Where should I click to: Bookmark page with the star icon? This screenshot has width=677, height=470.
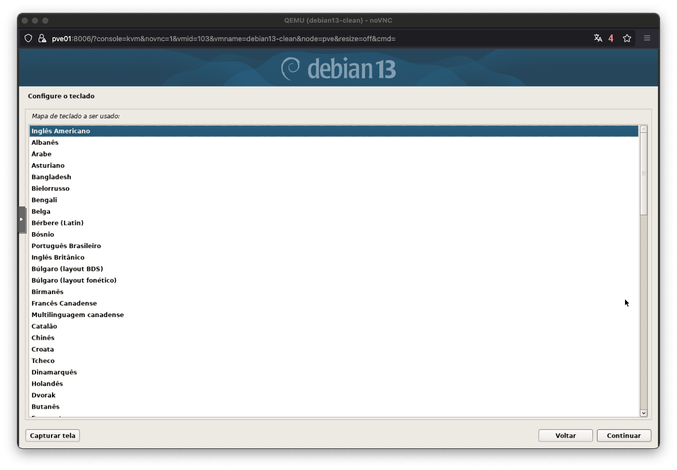coord(627,38)
